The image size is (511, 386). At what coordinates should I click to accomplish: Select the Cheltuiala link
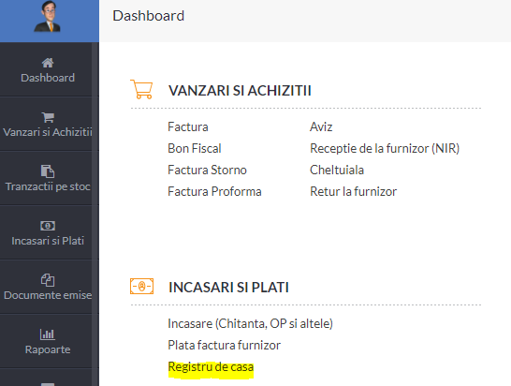[337, 170]
